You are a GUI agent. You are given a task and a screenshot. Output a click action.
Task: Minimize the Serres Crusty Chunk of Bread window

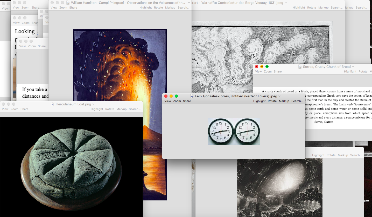262,67
